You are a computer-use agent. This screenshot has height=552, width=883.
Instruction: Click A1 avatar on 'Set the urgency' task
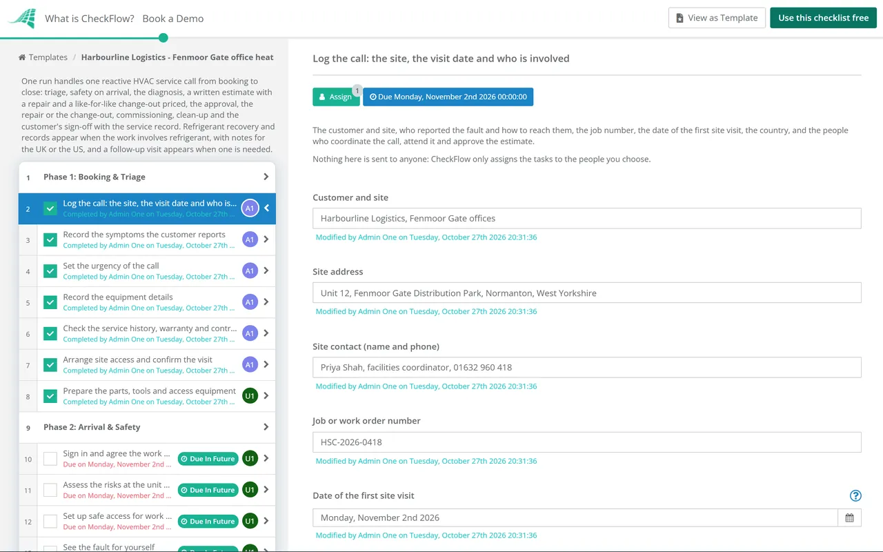tap(250, 271)
